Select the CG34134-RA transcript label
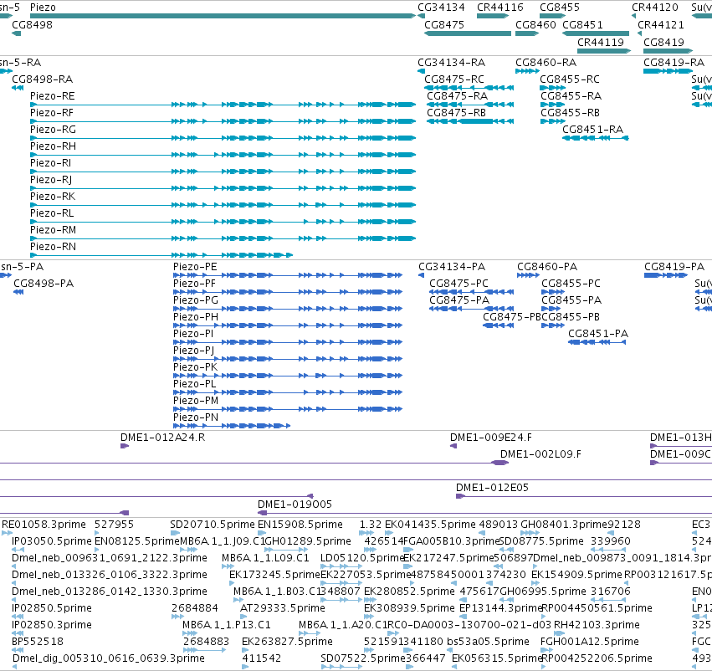 [451, 63]
